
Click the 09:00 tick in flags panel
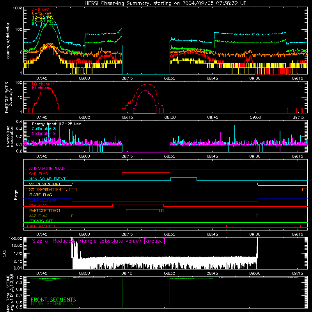255,234
